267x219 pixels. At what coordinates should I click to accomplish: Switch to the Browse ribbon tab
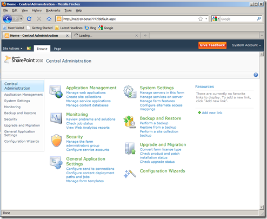pos(42,49)
